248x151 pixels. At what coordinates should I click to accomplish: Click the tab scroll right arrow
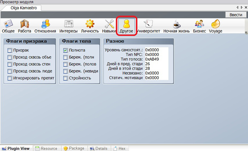point(241,7)
